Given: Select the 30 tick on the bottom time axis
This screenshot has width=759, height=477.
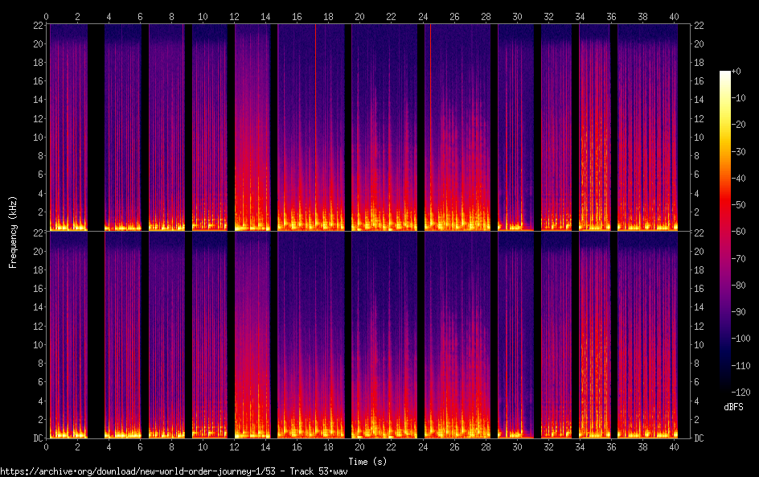Looking at the screenshot, I should (x=516, y=446).
